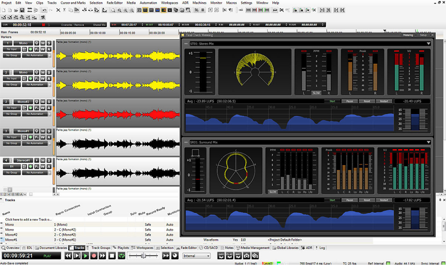Open the R1 input dropdown on Stereo#1

[x=12, y=166]
